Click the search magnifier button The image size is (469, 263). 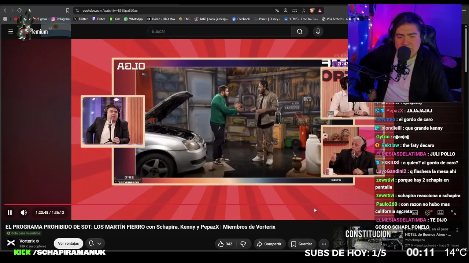pyautogui.click(x=300, y=31)
